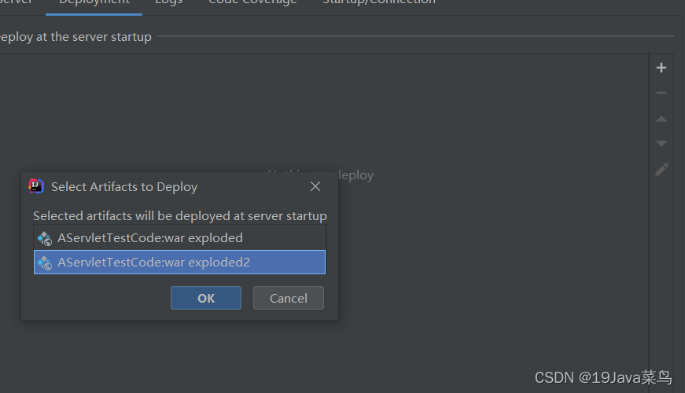The image size is (685, 393).
Task: Move deployment item down arrow
Action: coord(661,143)
